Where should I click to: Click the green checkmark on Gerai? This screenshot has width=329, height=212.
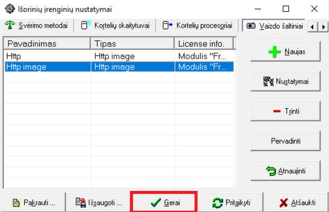coord(155,202)
